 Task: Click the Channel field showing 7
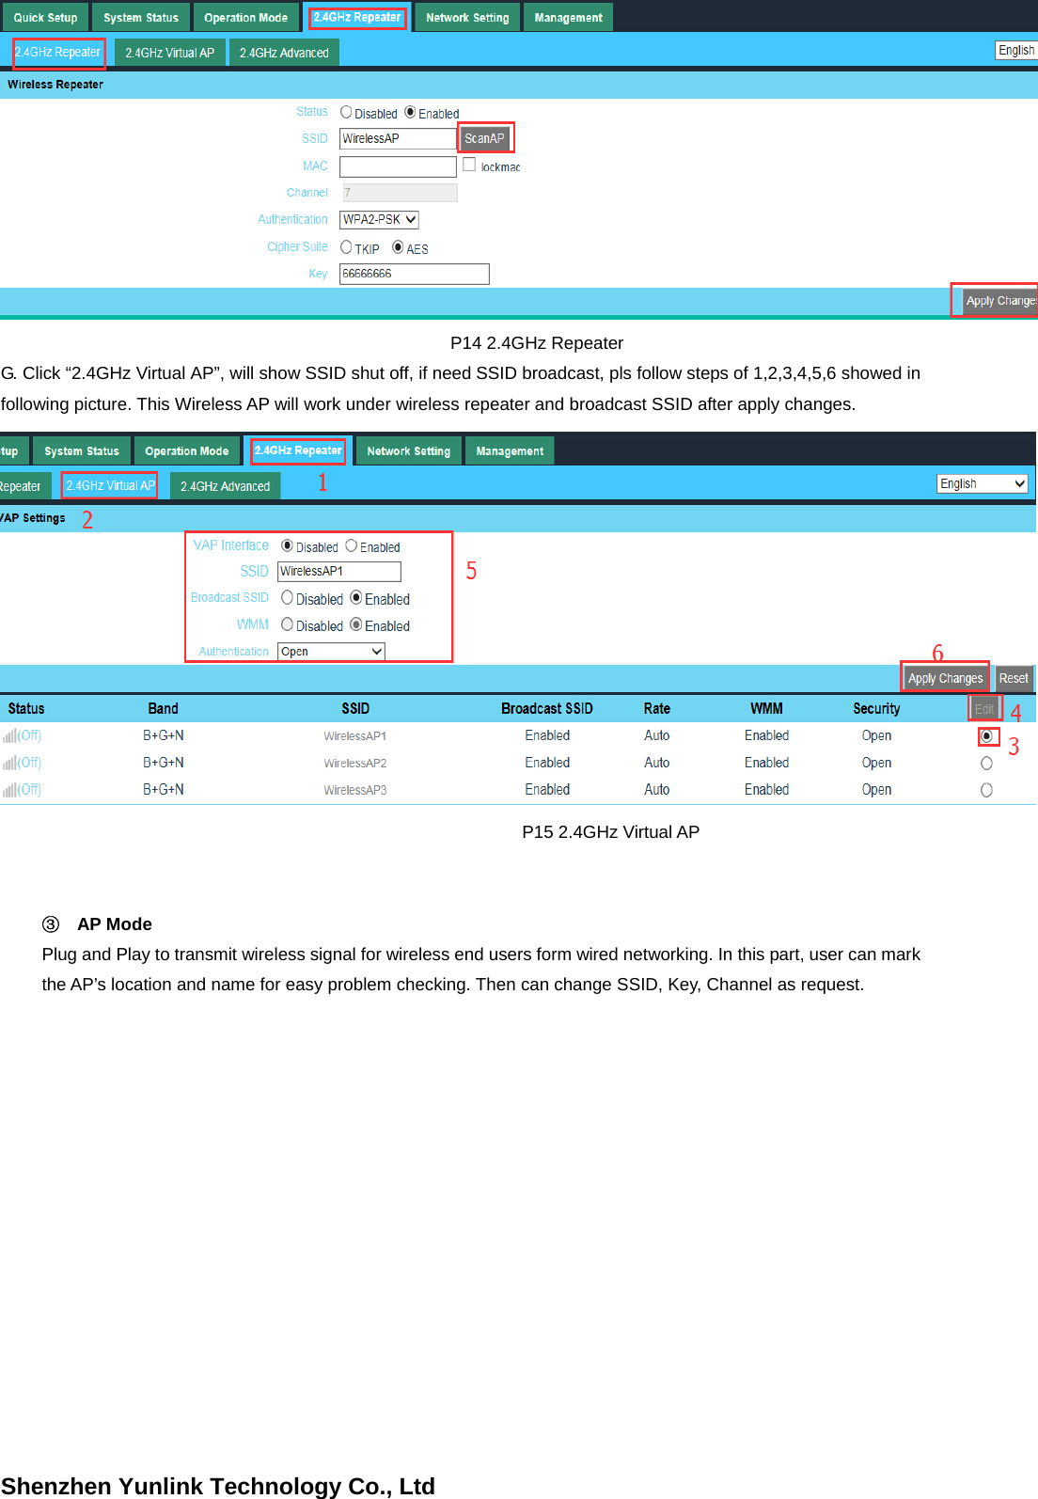pyautogui.click(x=401, y=193)
